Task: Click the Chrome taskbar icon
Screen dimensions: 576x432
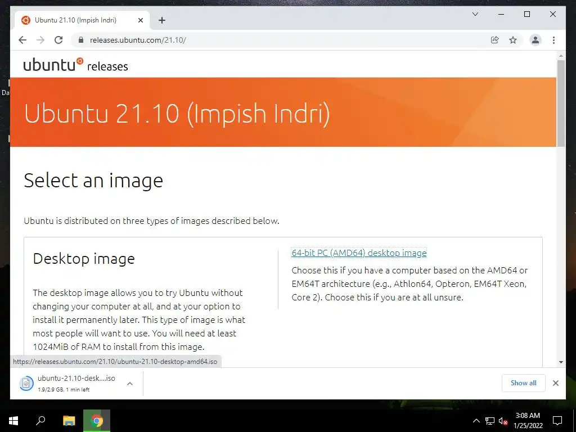Action: [x=97, y=421]
